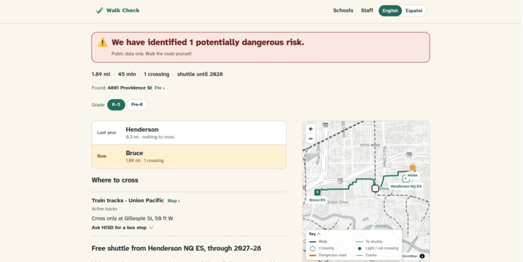Zoom out on the map
523x262 pixels.
click(311, 139)
